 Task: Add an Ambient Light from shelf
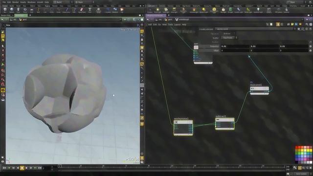click(x=258, y=10)
